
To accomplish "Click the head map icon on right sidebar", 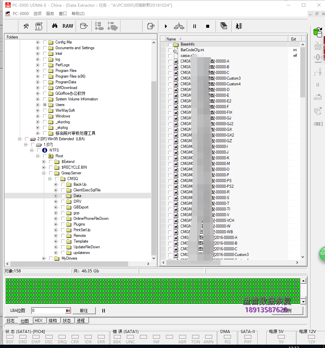I will (x=318, y=59).
